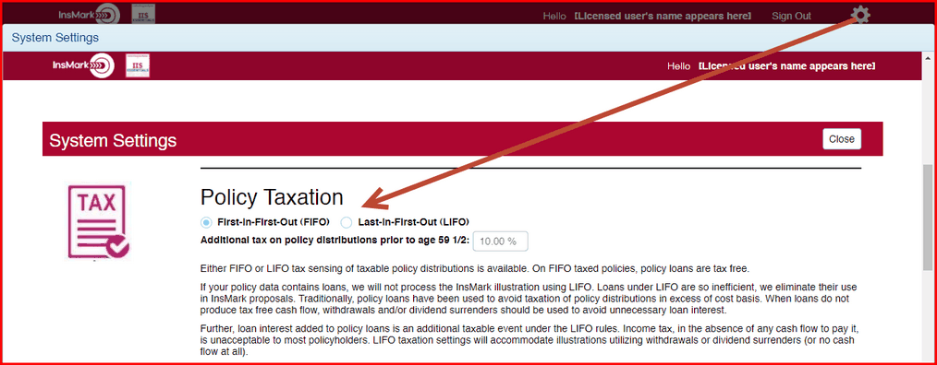Screen dimensions: 937x365
Task: Click the Policy Taxation heading
Action: coord(272,197)
